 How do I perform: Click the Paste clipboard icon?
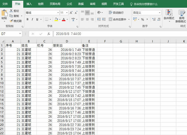[4, 13]
